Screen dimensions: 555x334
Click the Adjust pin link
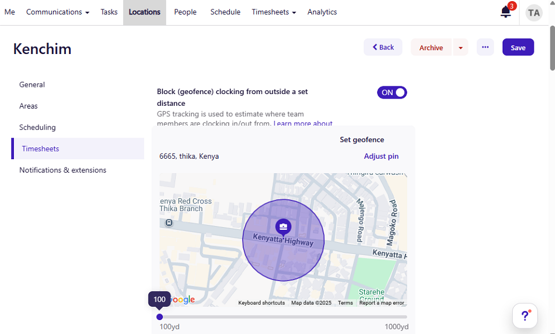381,156
